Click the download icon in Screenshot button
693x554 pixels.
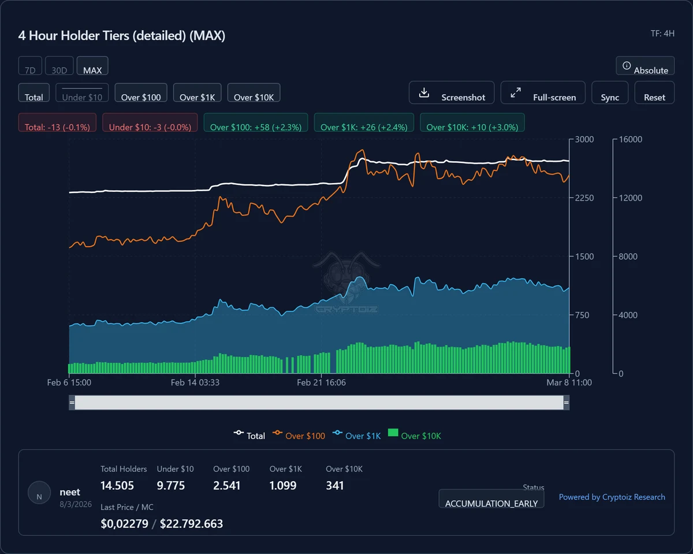click(x=424, y=92)
